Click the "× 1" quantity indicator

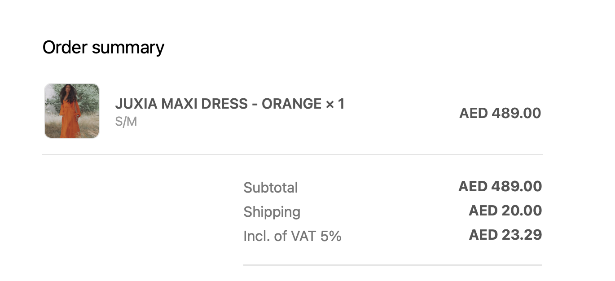[335, 104]
